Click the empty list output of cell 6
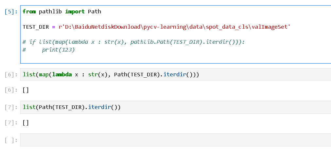 (x=26, y=90)
